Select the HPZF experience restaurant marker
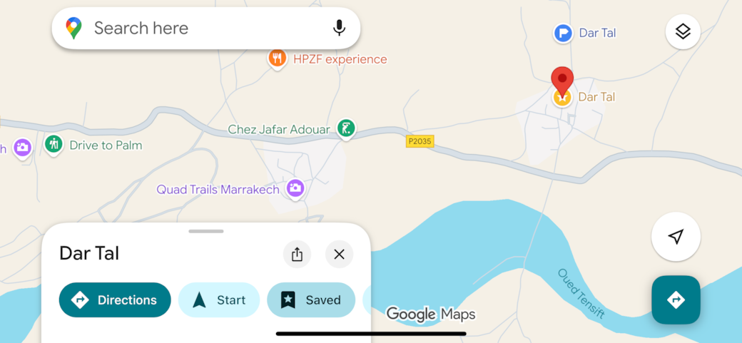 point(278,59)
